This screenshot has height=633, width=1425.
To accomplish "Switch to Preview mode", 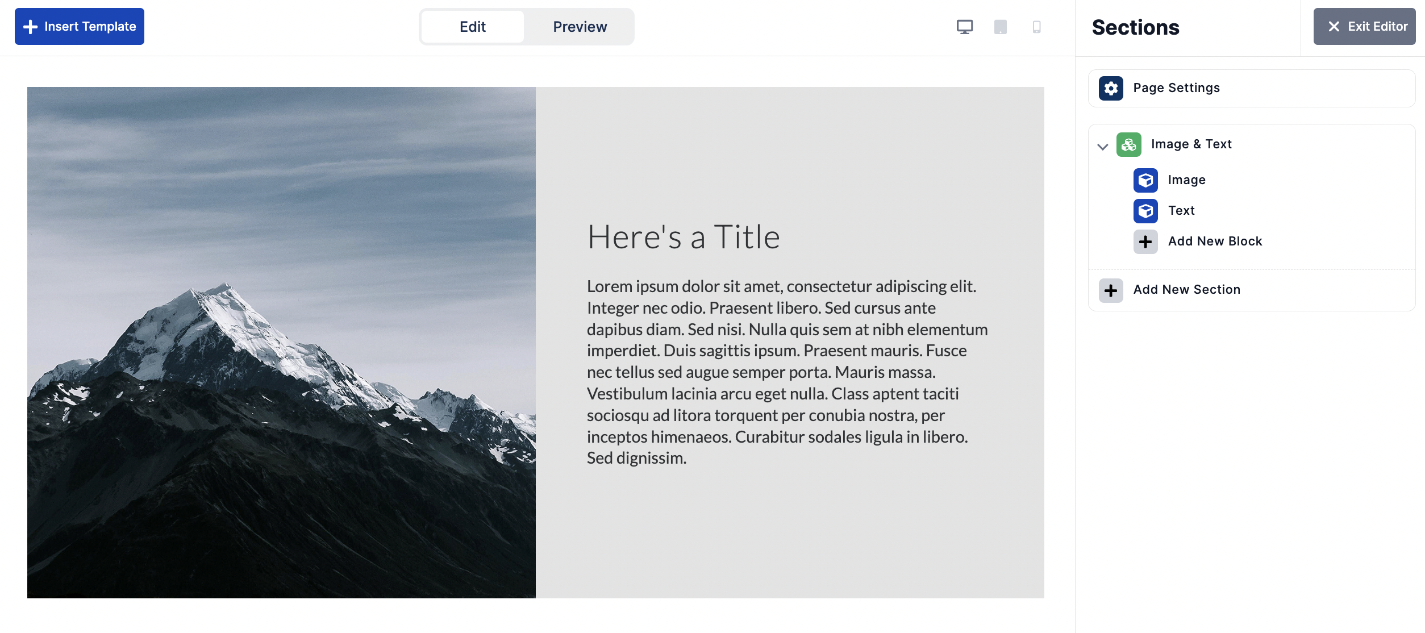I will coord(580,27).
